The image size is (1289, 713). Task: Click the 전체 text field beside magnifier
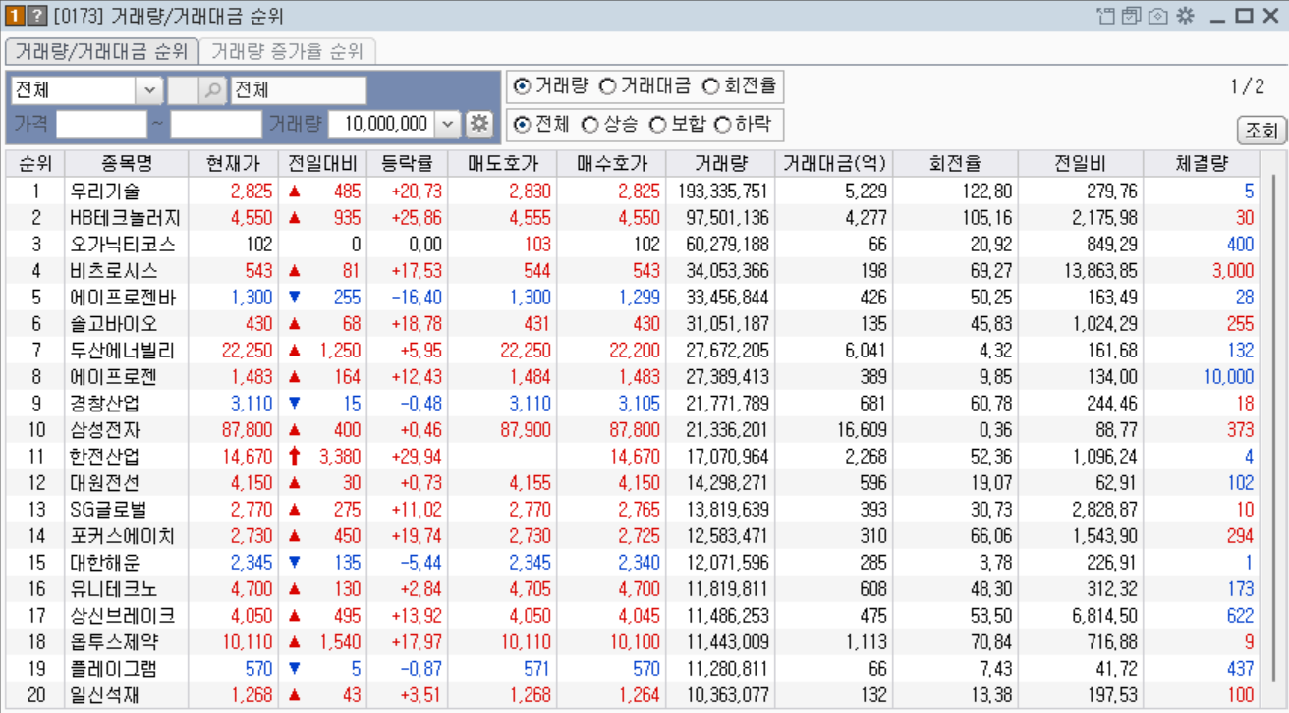298,90
